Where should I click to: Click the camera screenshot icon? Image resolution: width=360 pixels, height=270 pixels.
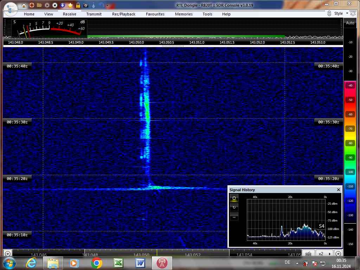coord(86,5)
